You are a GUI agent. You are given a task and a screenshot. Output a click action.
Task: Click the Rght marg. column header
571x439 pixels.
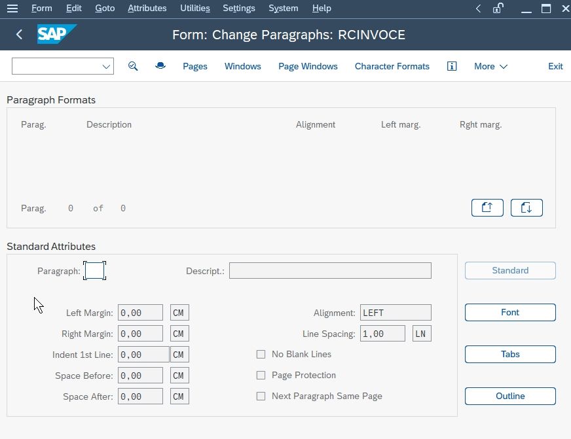[x=481, y=124]
